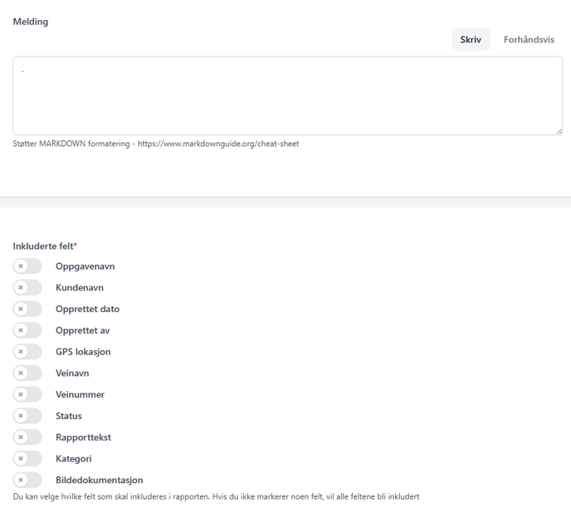The image size is (571, 518).
Task: Enable the Kategori toggle
Action: coord(27,458)
